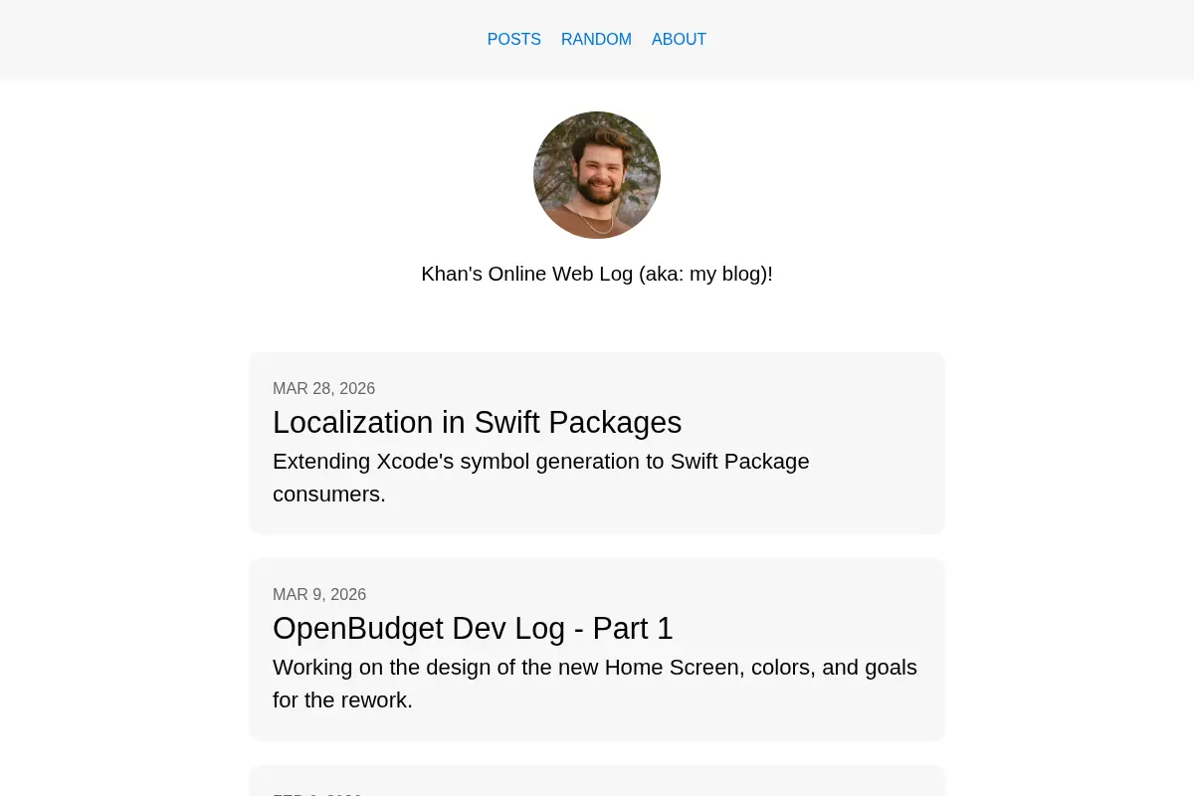Open the ABOUT navigation link
1194x796 pixels.
click(x=679, y=40)
